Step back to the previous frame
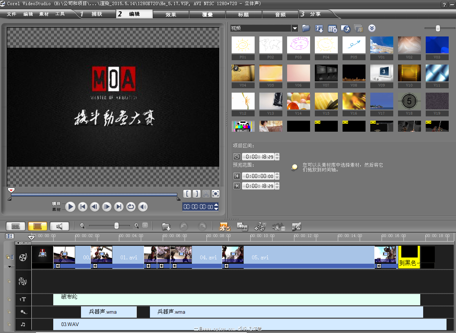Viewport: 456px width, 333px height. click(x=95, y=207)
